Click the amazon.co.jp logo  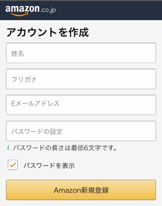pos(30,11)
